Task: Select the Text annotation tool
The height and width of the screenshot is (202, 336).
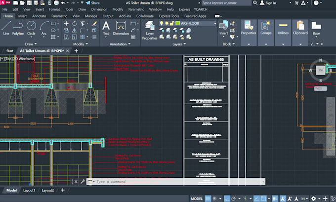Action: [x=106, y=28]
